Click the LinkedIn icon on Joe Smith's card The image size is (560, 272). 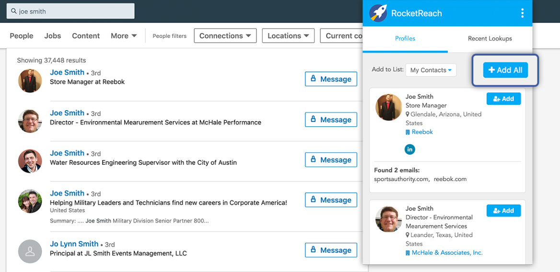click(x=410, y=149)
